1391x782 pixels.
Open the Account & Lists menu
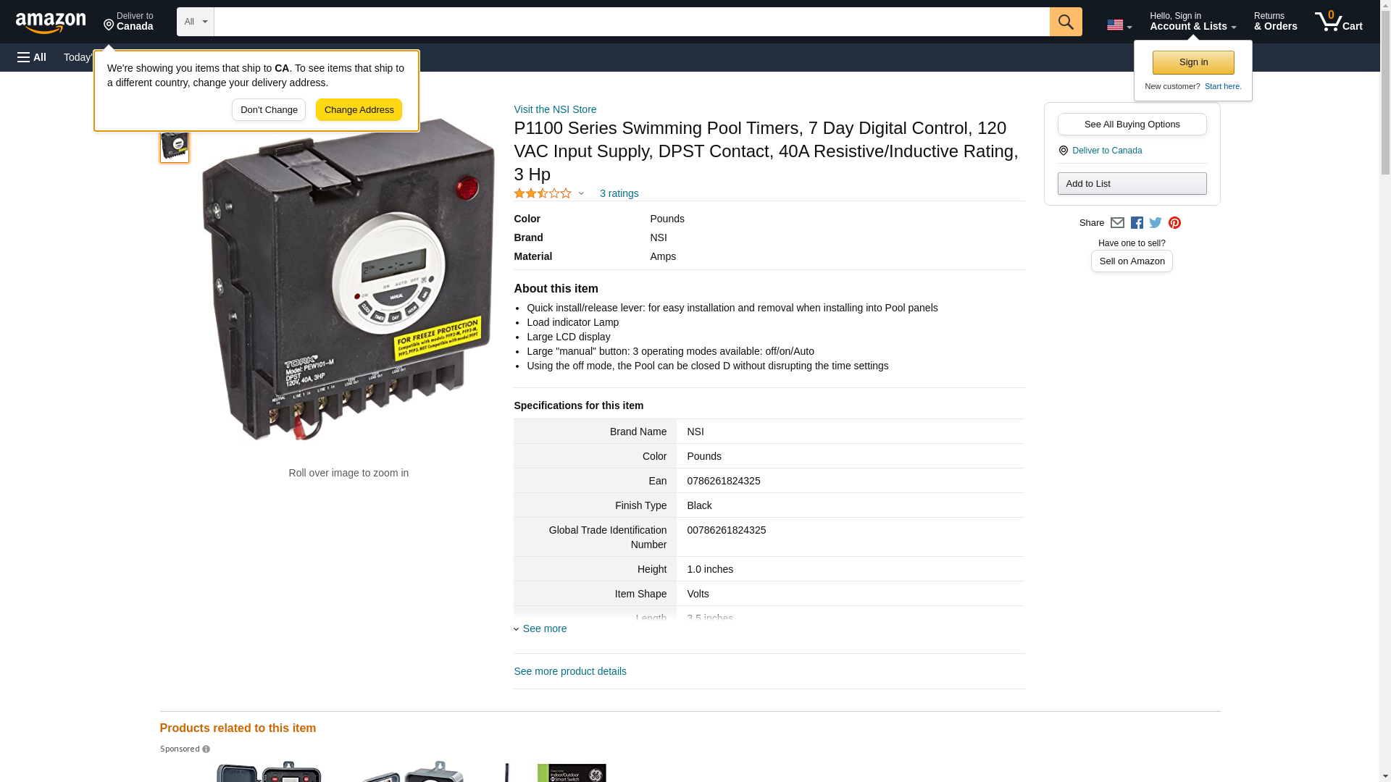1192,22
